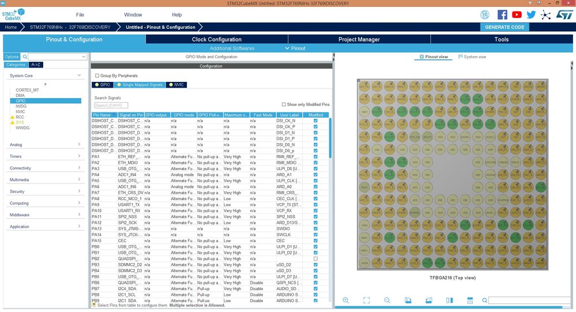Open the File menu
576x312 pixels.
pyautogui.click(x=80, y=14)
